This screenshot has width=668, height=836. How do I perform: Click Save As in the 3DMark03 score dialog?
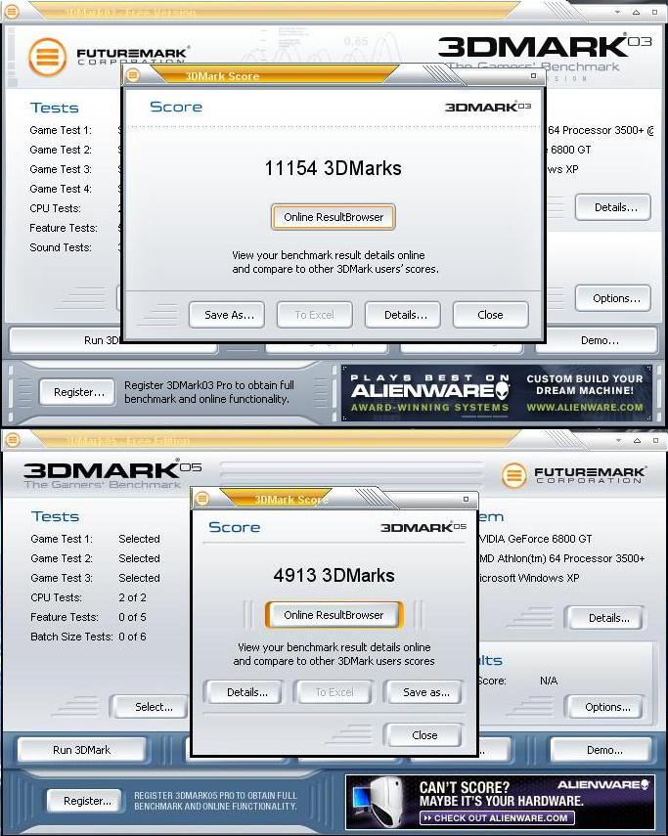pos(229,315)
